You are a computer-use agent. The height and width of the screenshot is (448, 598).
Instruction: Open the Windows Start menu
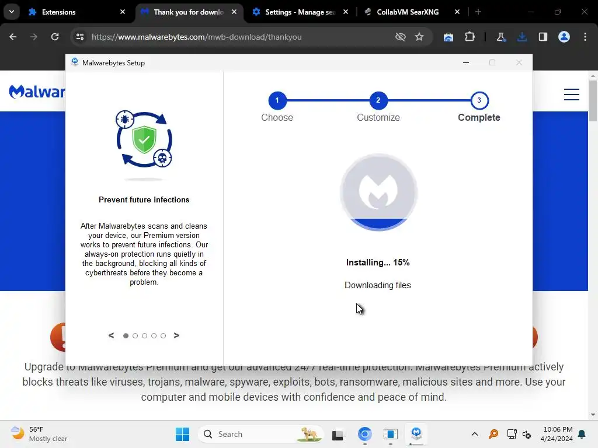click(x=182, y=434)
